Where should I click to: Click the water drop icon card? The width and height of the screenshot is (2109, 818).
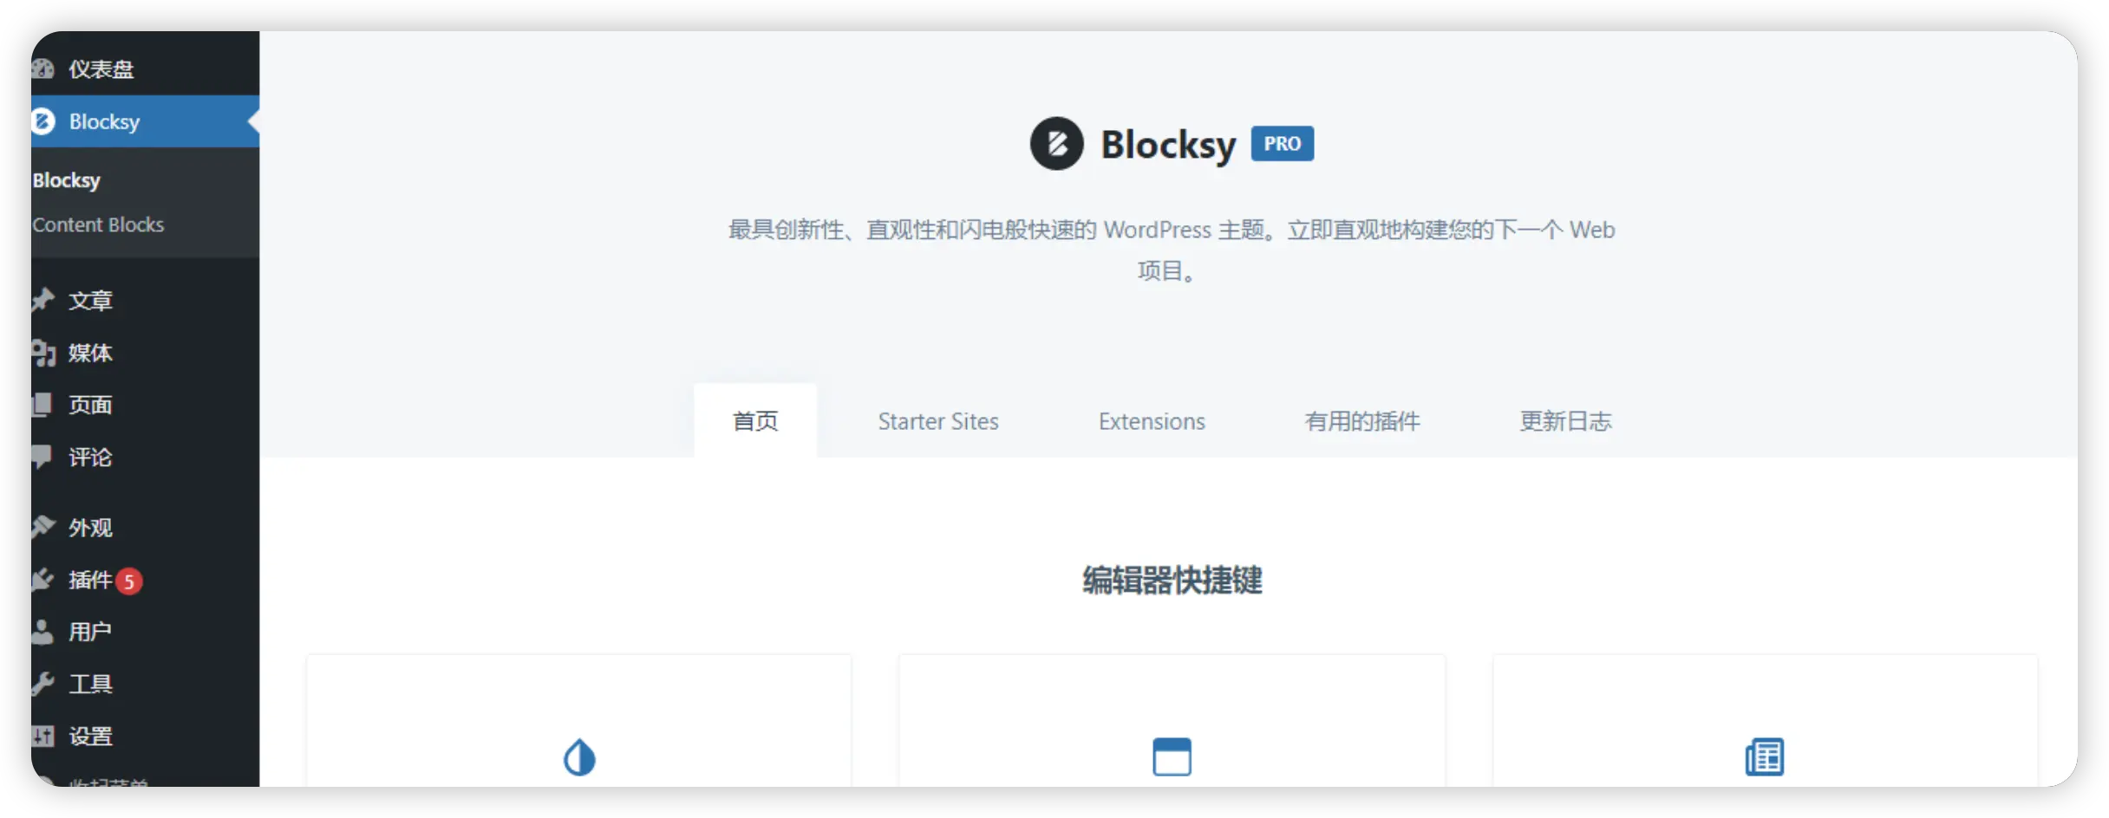pos(579,757)
